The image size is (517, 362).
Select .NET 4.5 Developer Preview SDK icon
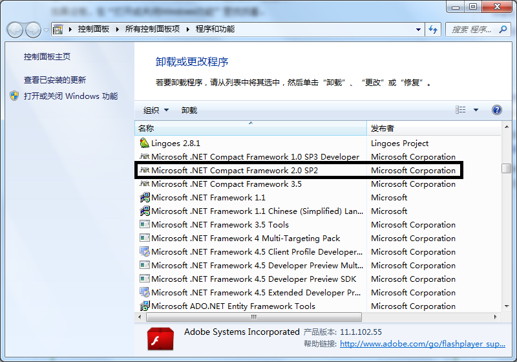[x=144, y=279]
